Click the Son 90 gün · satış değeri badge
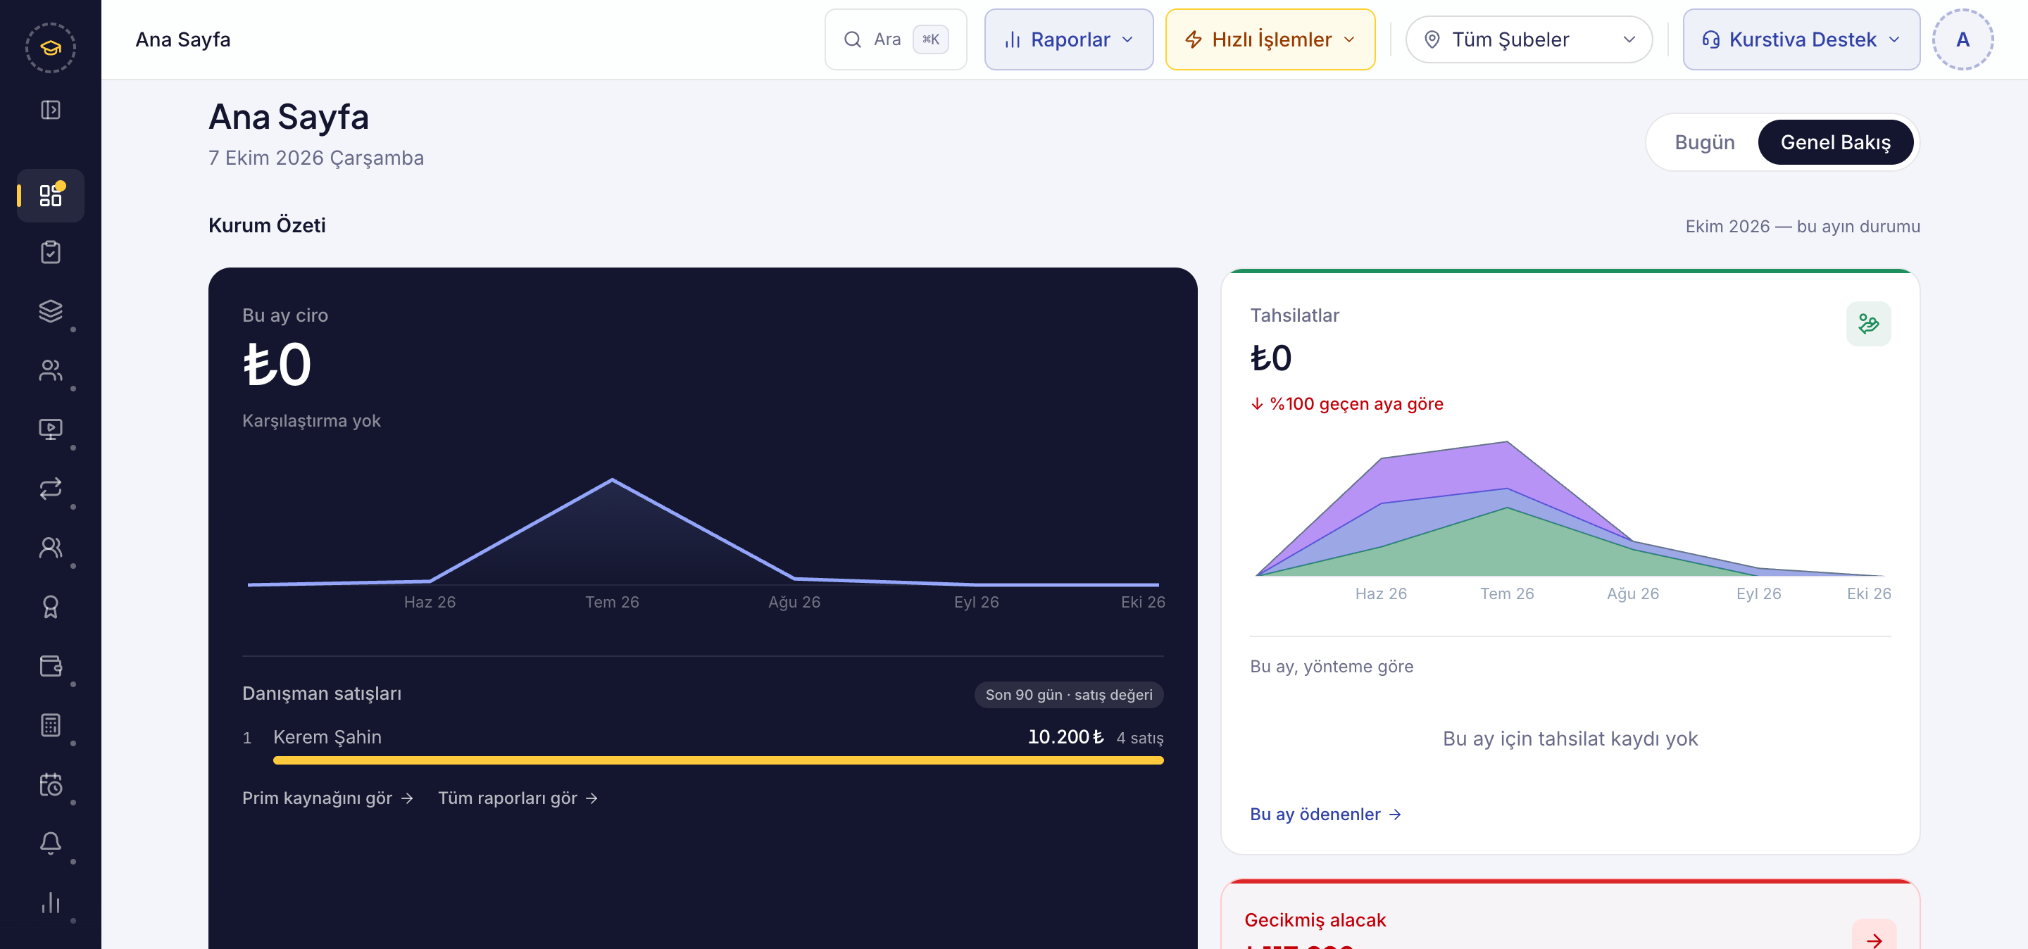 pos(1068,695)
